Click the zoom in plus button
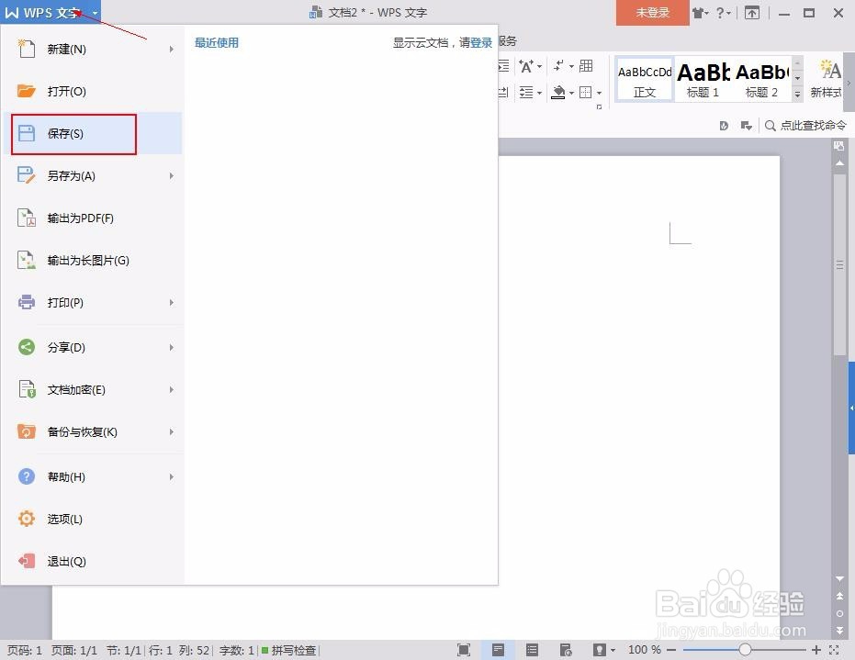 click(x=816, y=650)
